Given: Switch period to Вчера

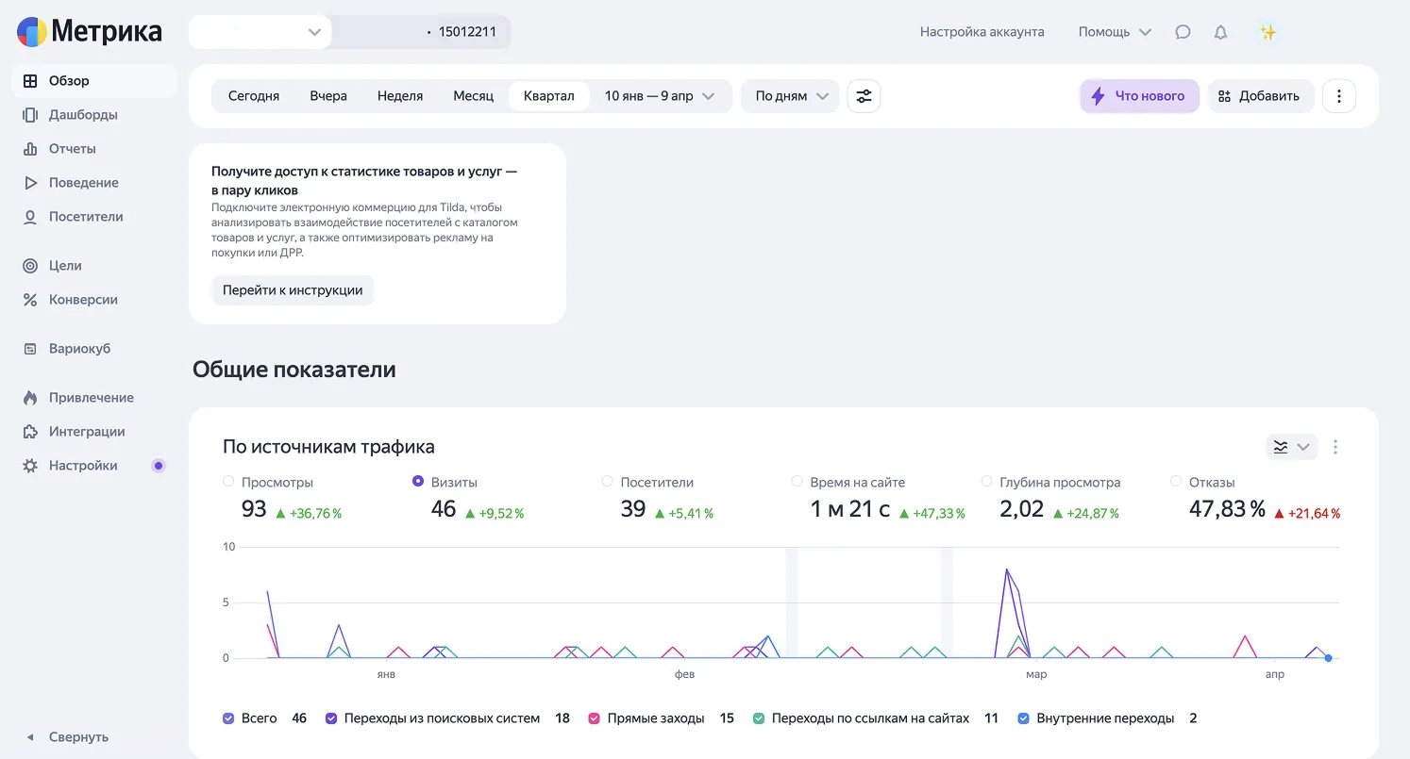Looking at the screenshot, I should click(328, 96).
